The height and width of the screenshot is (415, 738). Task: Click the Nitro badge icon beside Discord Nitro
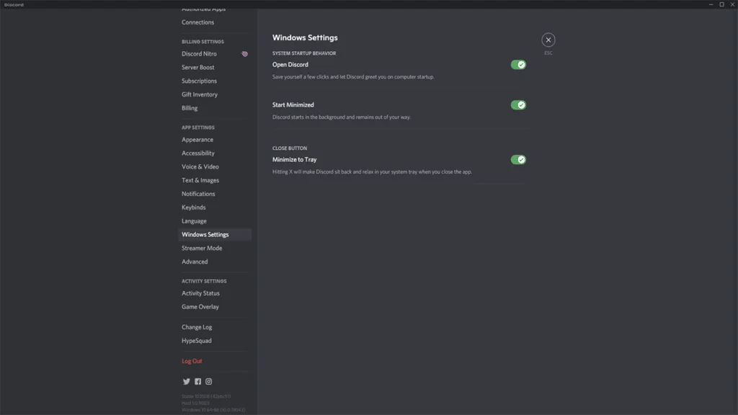(245, 54)
